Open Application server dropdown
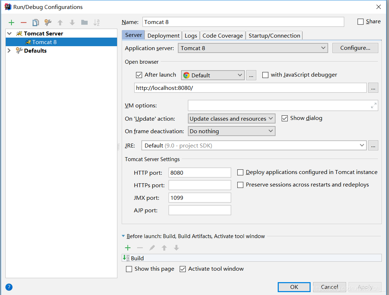 pos(253,48)
